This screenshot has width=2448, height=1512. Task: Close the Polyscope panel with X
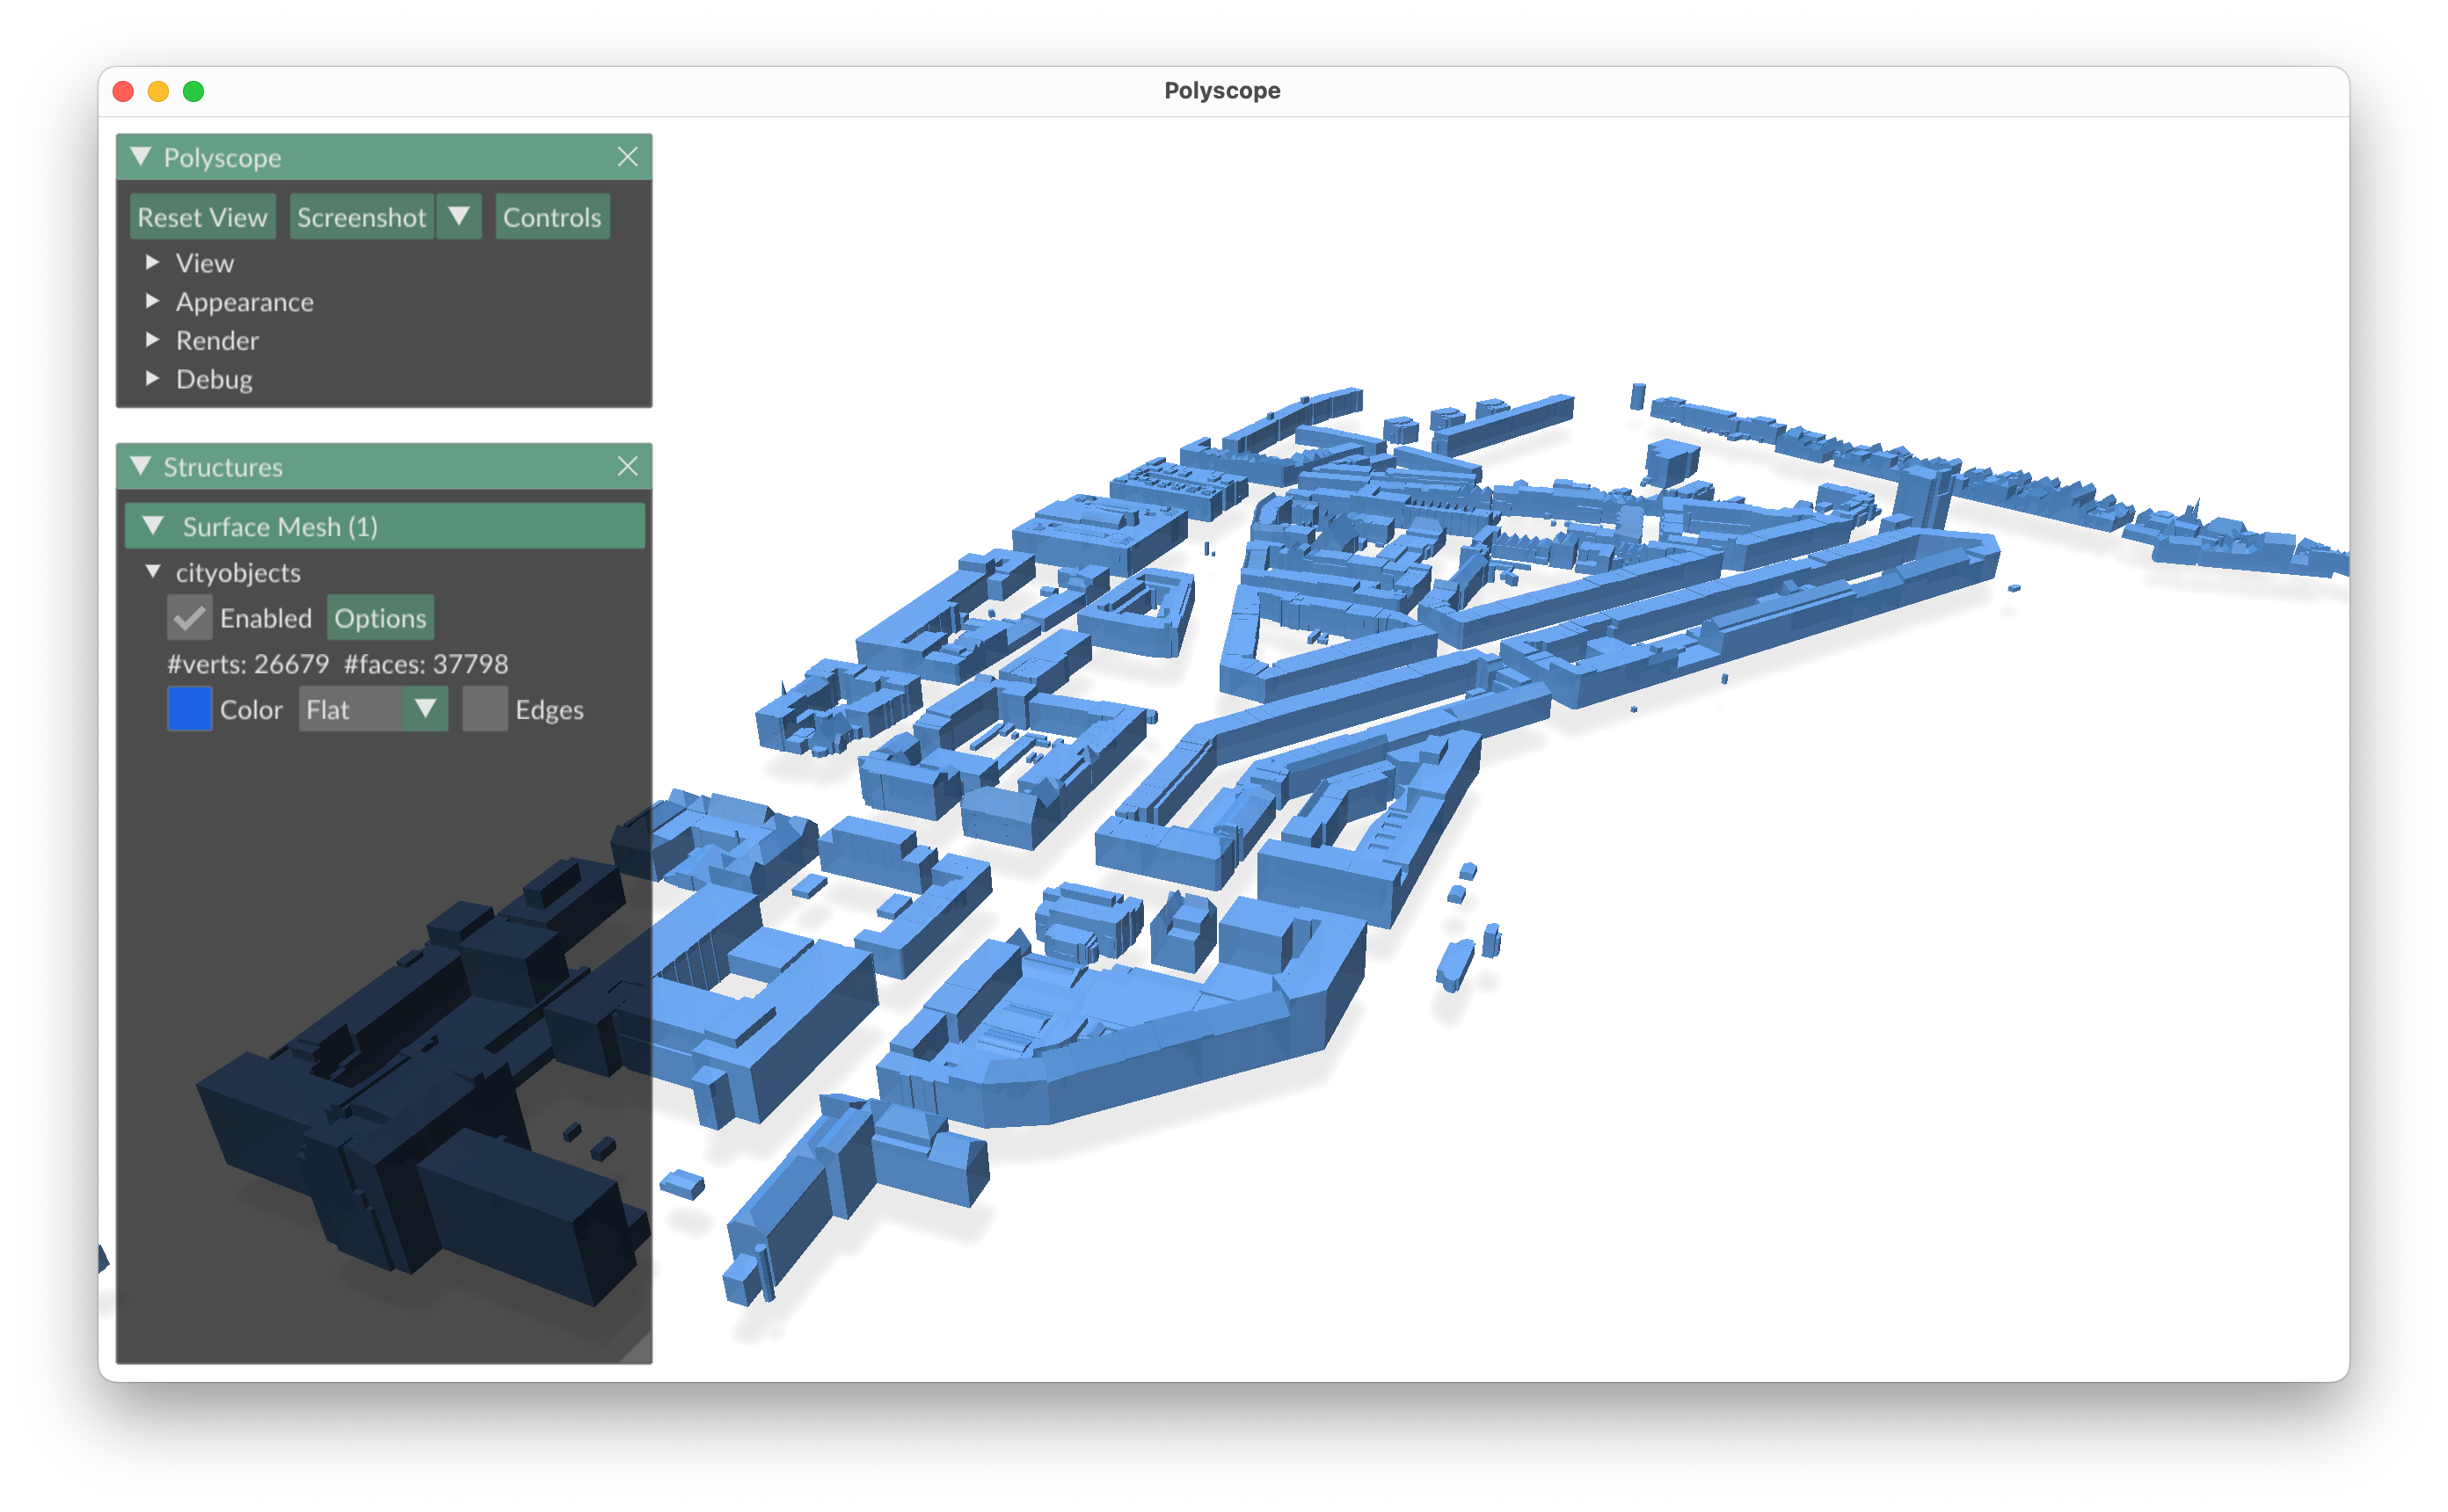(x=627, y=157)
